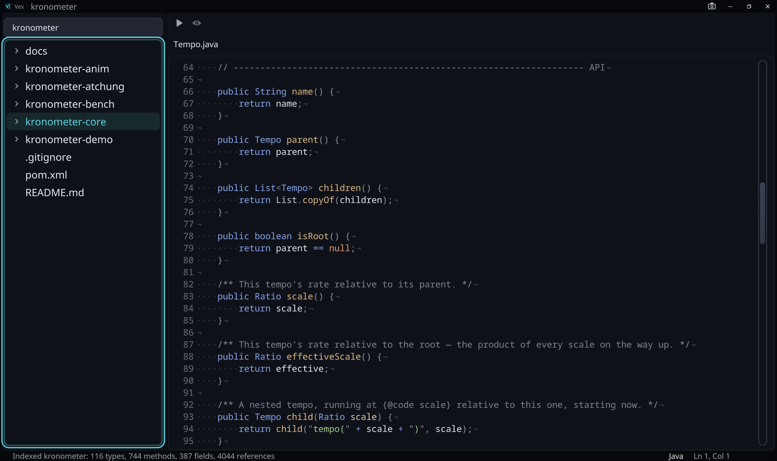Click the API comment label on line 64
The width and height of the screenshot is (777, 461).
point(597,68)
